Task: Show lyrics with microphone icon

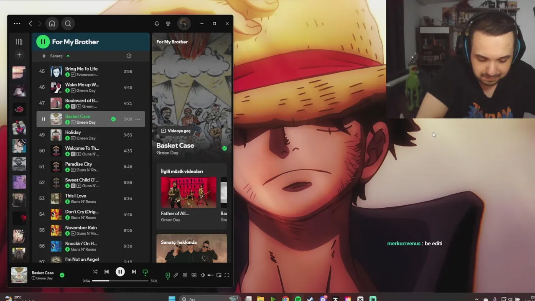Action: (176, 275)
